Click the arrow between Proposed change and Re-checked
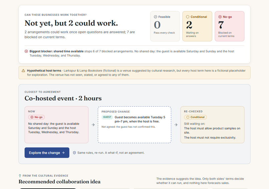269x189 pixels. (x=176, y=125)
